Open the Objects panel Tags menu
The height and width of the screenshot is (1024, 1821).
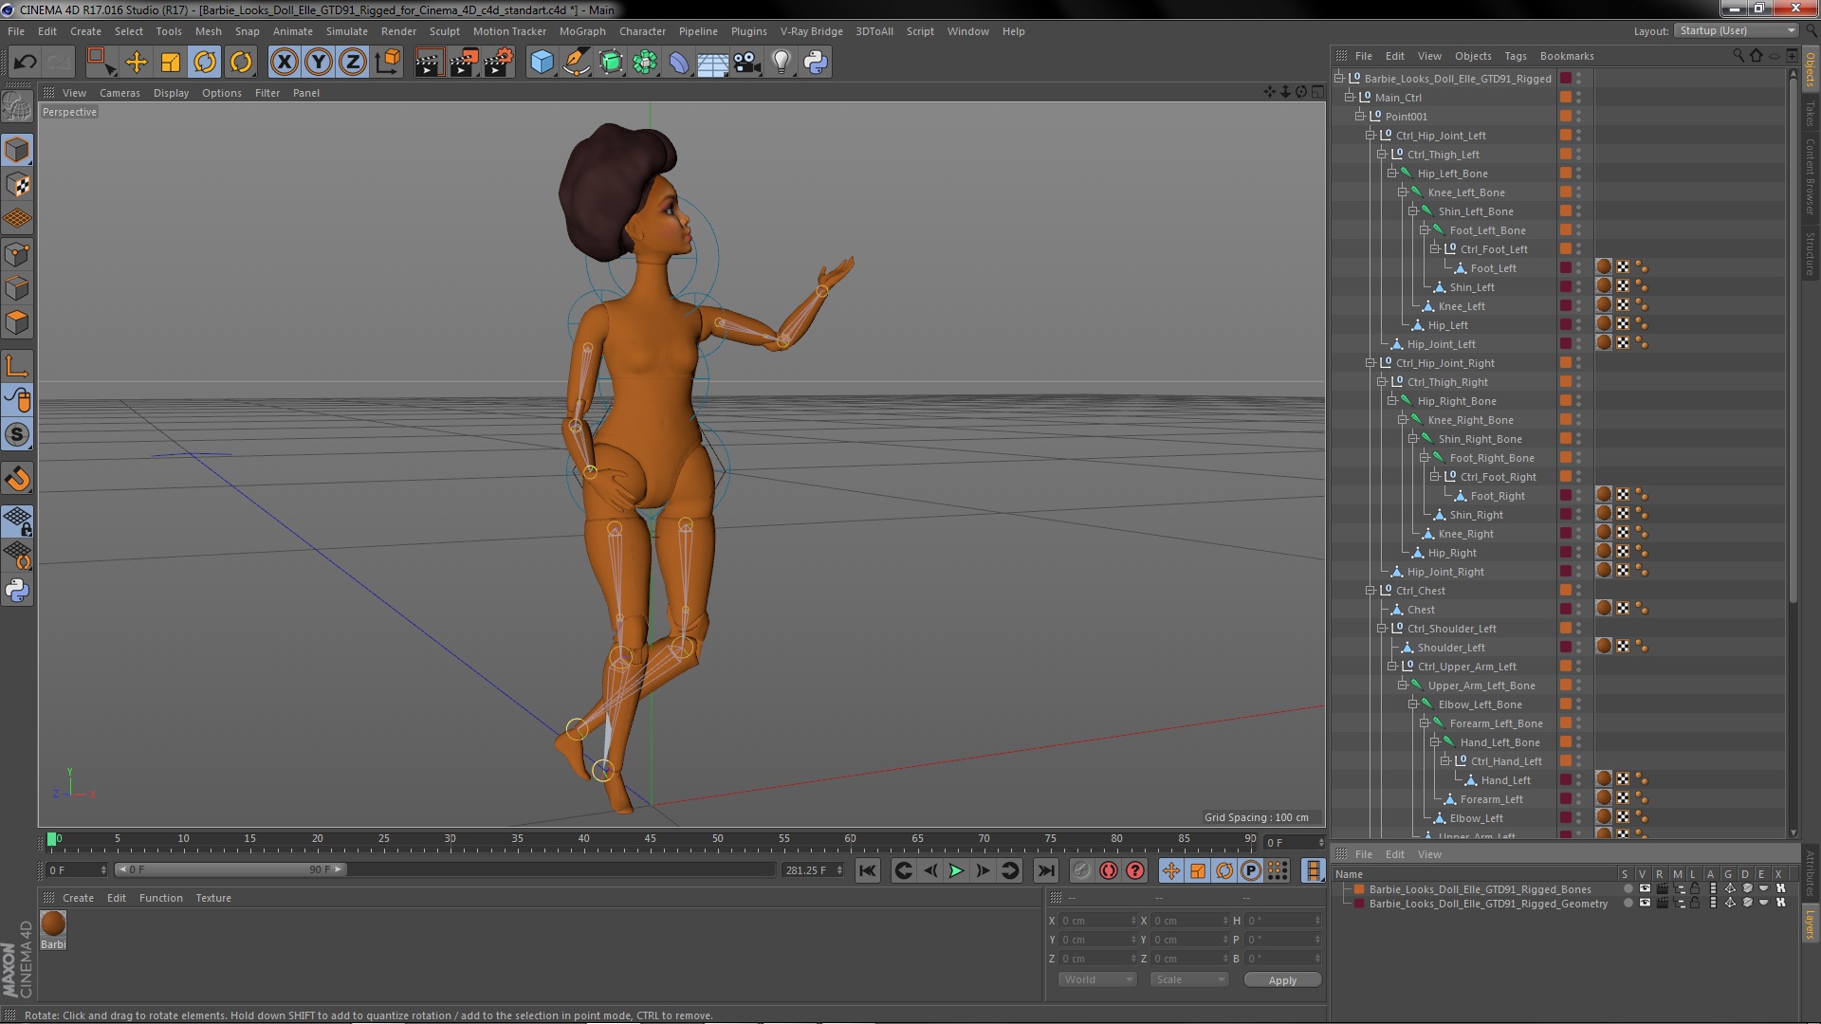click(1515, 56)
